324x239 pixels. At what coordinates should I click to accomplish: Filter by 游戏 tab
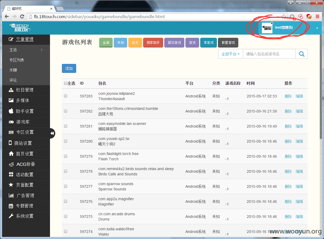(x=192, y=43)
